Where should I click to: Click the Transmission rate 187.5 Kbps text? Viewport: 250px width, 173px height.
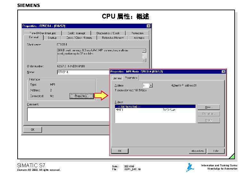click(130, 90)
